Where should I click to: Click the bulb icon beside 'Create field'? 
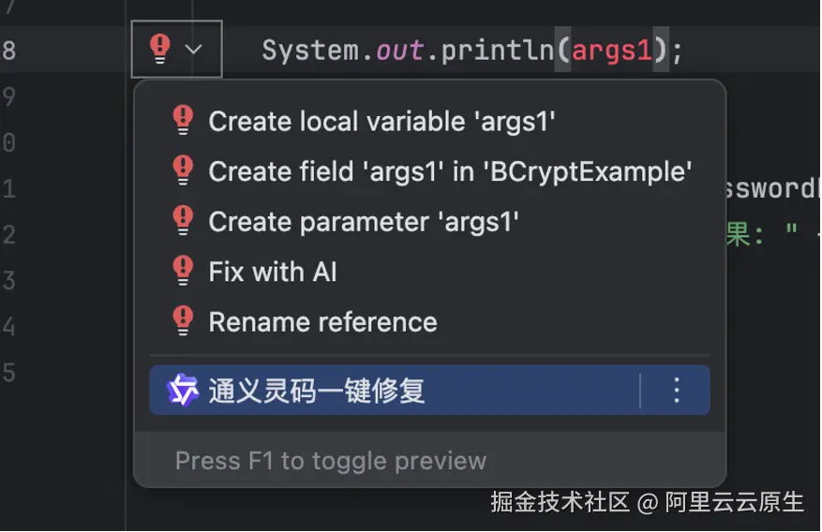coord(183,171)
